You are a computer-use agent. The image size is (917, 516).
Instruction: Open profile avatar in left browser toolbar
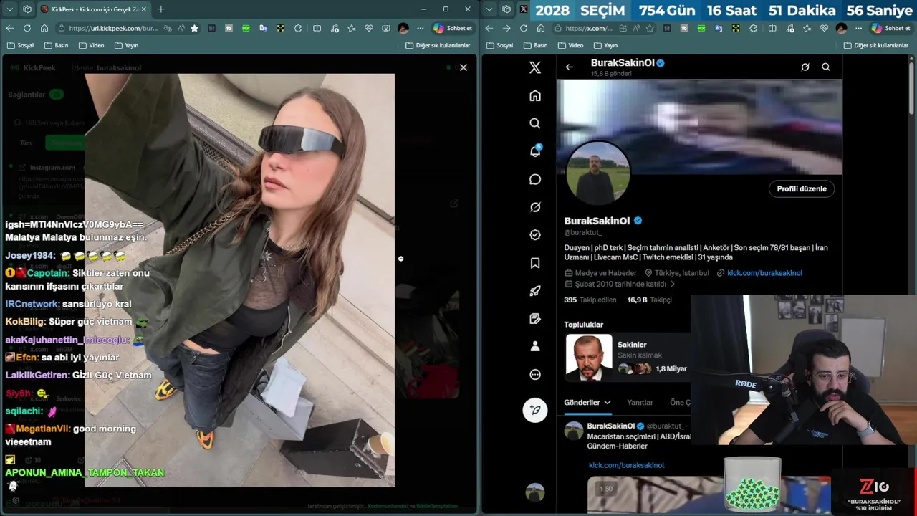(x=403, y=28)
